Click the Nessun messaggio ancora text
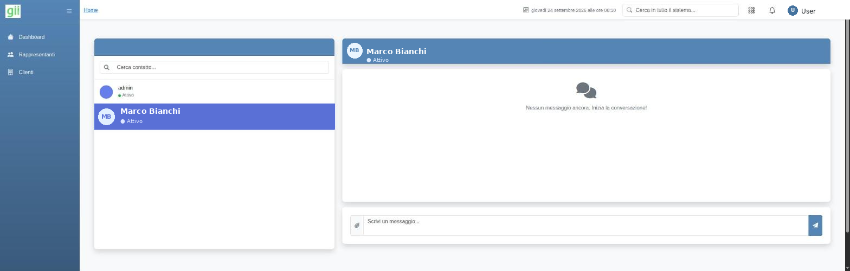The width and height of the screenshot is (850, 271). pos(586,108)
